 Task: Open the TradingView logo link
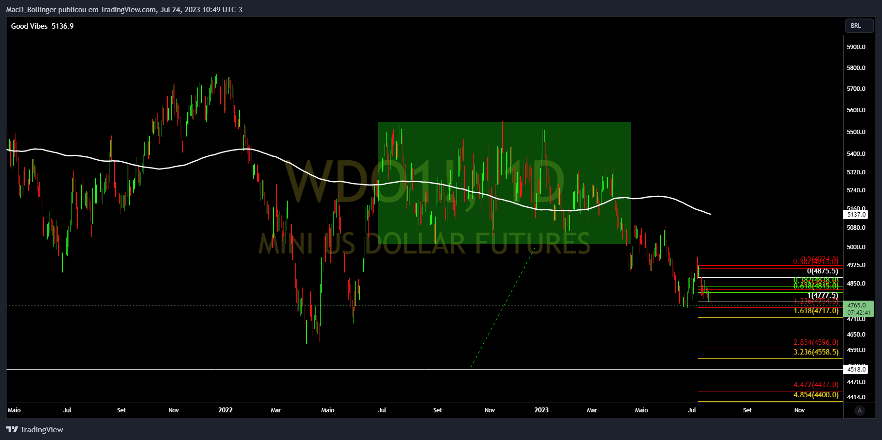pyautogui.click(x=35, y=429)
